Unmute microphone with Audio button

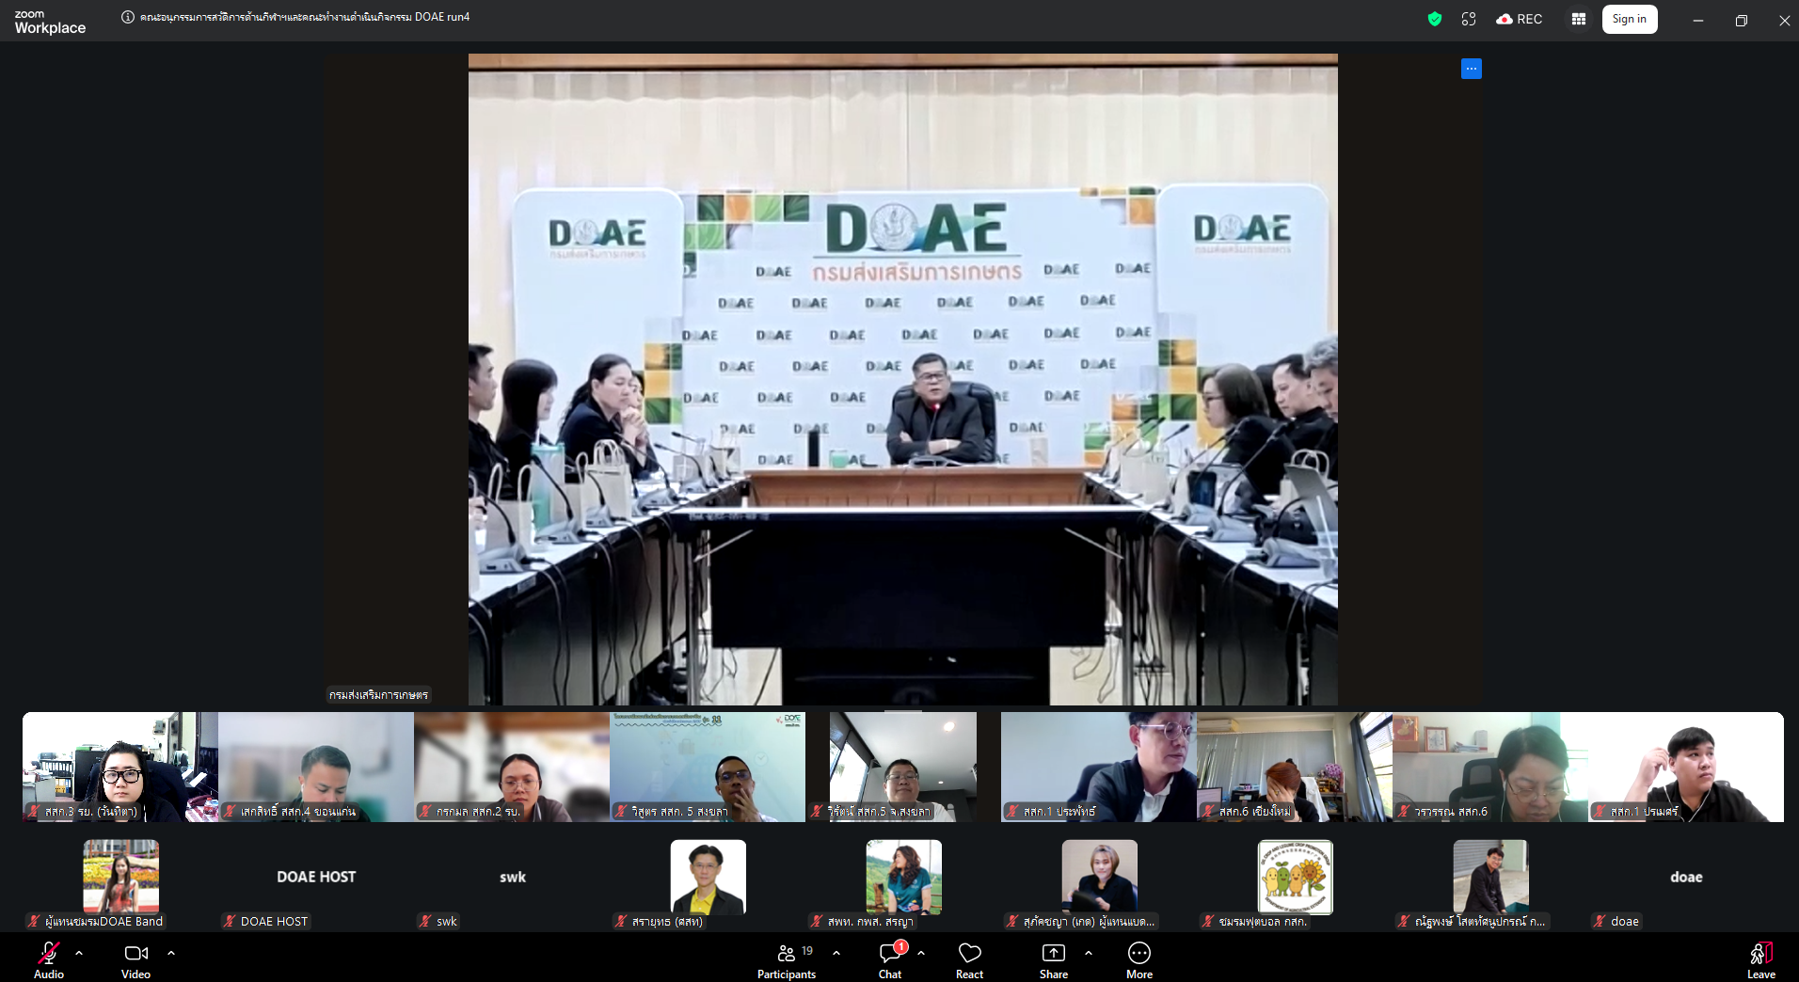[49, 959]
